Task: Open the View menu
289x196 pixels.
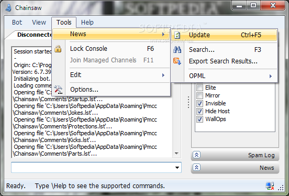Action: pyautogui.click(x=39, y=23)
